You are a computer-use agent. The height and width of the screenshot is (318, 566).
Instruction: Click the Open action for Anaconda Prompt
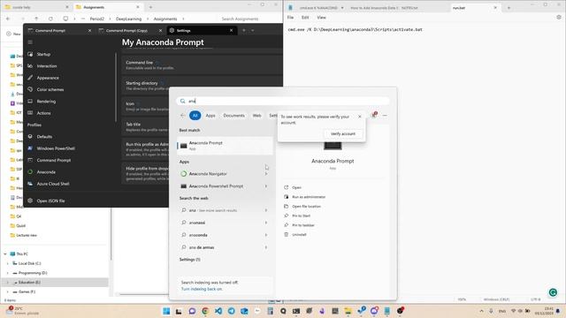[296, 187]
